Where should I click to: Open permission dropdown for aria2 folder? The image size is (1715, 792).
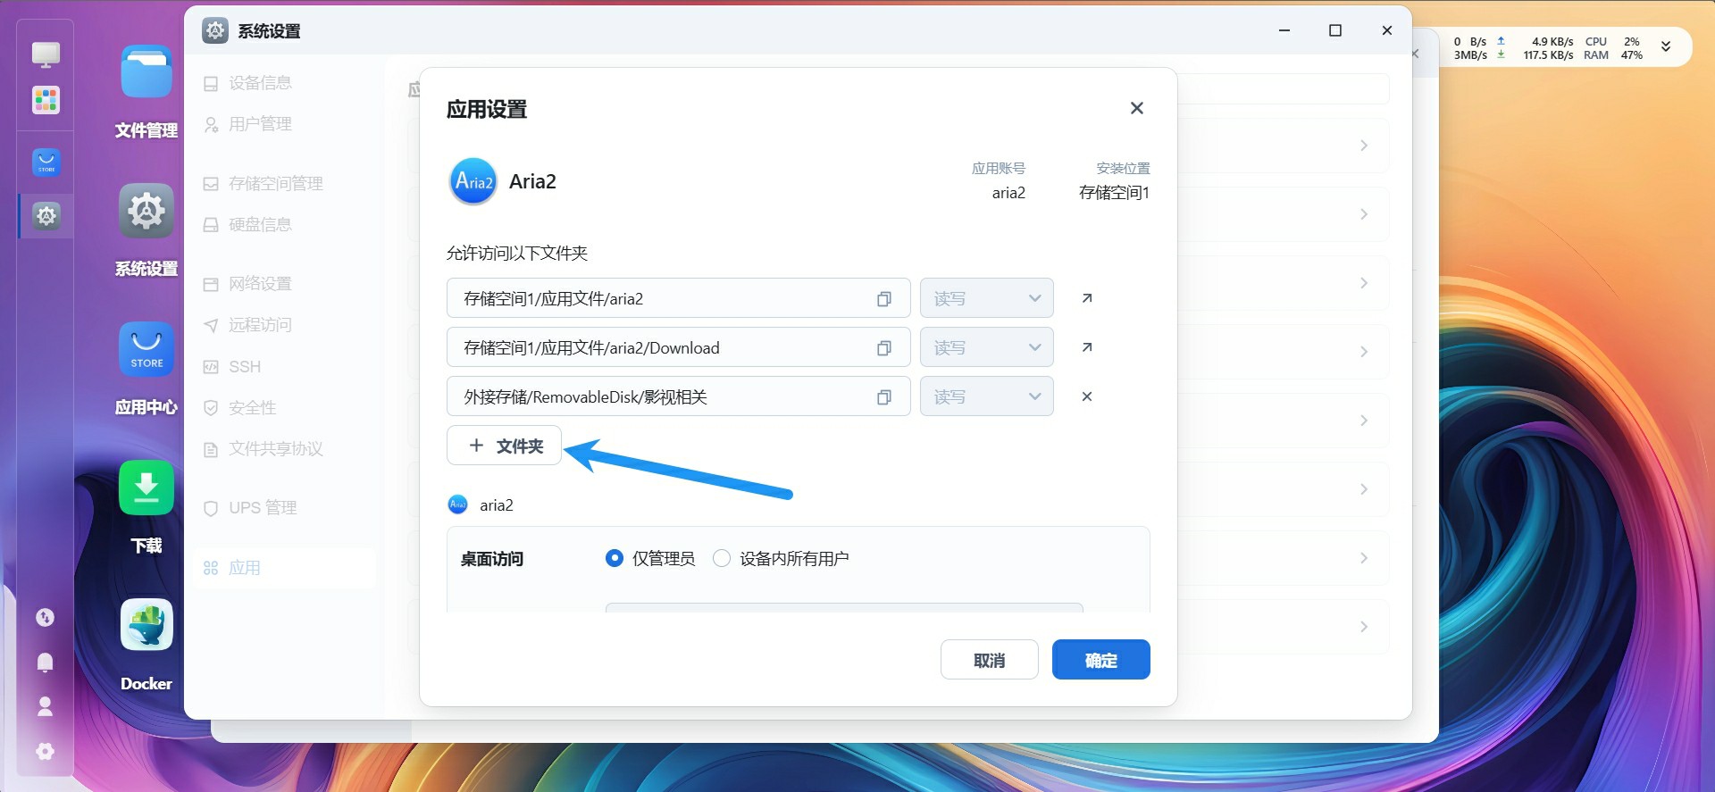(x=986, y=298)
